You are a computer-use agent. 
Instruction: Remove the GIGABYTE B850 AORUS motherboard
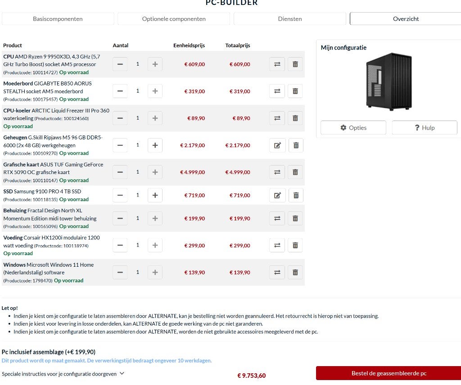pyautogui.click(x=295, y=91)
